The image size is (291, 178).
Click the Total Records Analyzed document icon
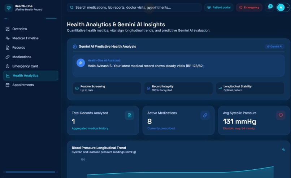click(x=129, y=115)
